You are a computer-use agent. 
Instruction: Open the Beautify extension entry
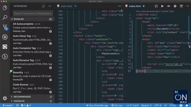[x=32, y=76]
